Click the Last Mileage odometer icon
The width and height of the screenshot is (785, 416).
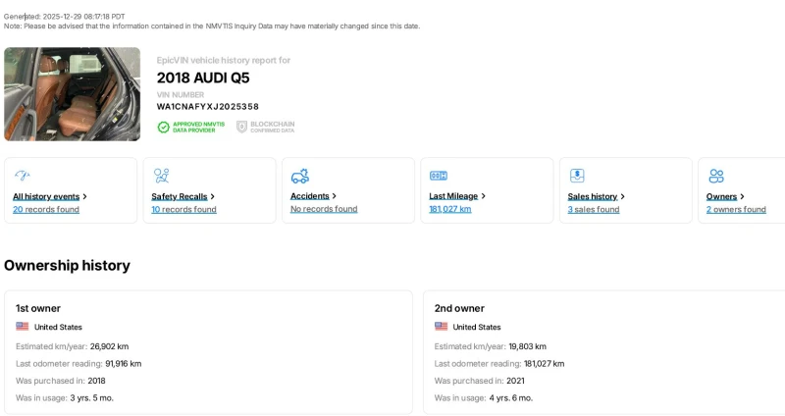point(439,176)
